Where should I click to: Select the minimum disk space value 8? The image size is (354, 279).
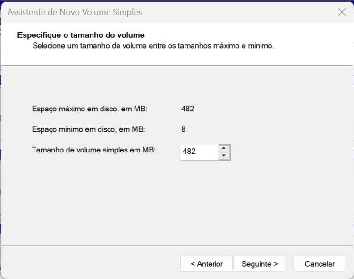pos(184,129)
